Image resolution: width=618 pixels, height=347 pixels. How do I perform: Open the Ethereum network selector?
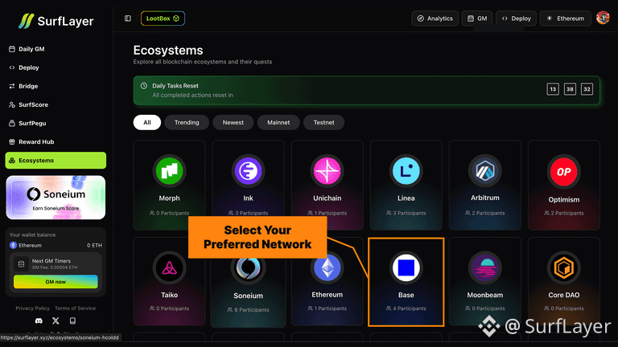click(565, 18)
